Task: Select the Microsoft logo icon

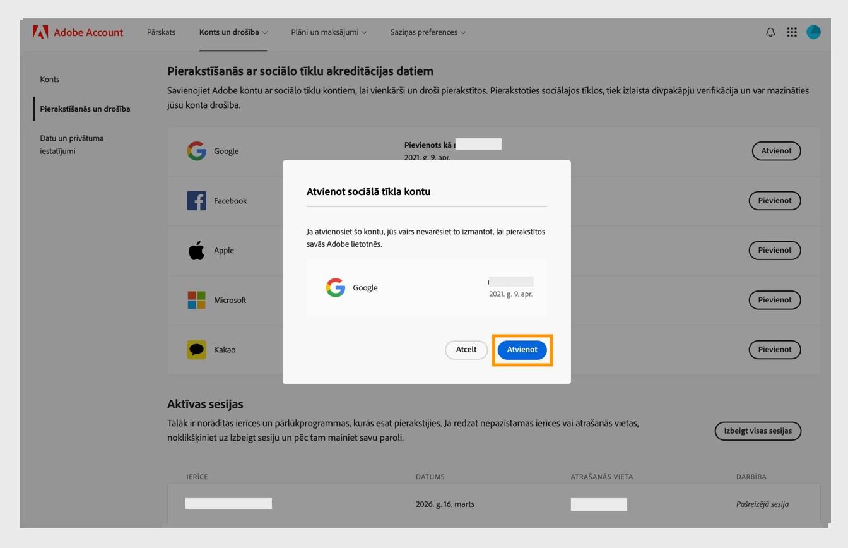Action: pos(196,300)
